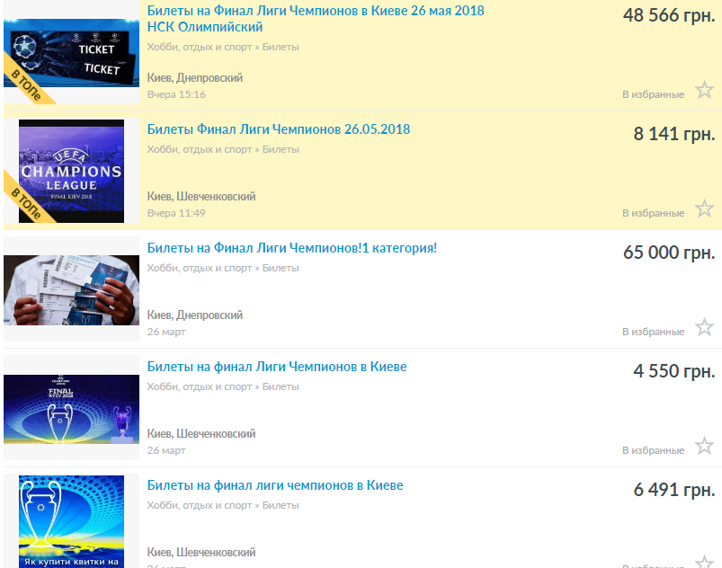Click the 65 000 грн. price
The height and width of the screenshot is (568, 722).
coord(668,253)
